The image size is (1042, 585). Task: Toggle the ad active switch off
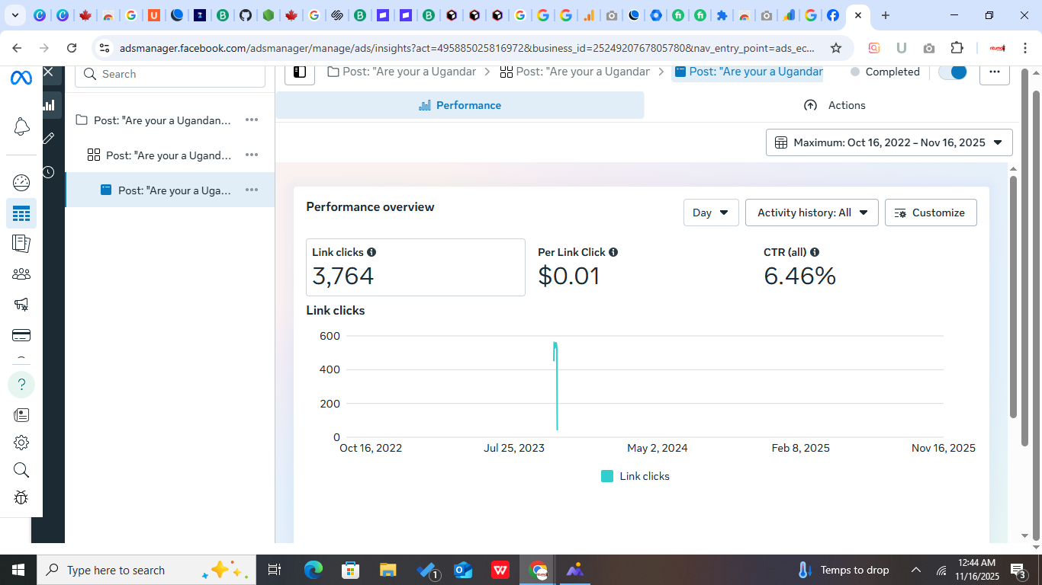coord(953,72)
